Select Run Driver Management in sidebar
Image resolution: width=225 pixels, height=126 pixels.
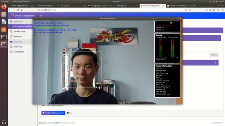click(20, 27)
